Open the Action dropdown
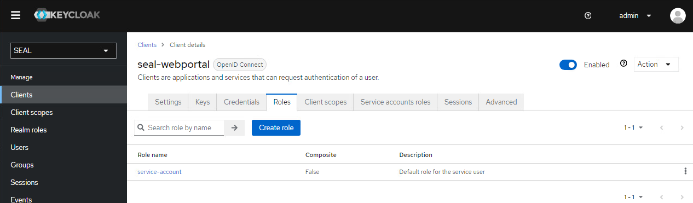The height and width of the screenshot is (203, 693). (656, 64)
